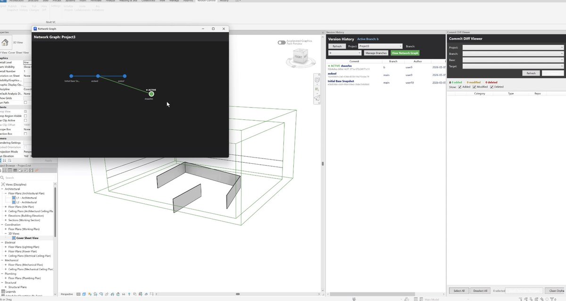Uncheck the Modified show filter
The height and width of the screenshot is (301, 566).
[474, 87]
